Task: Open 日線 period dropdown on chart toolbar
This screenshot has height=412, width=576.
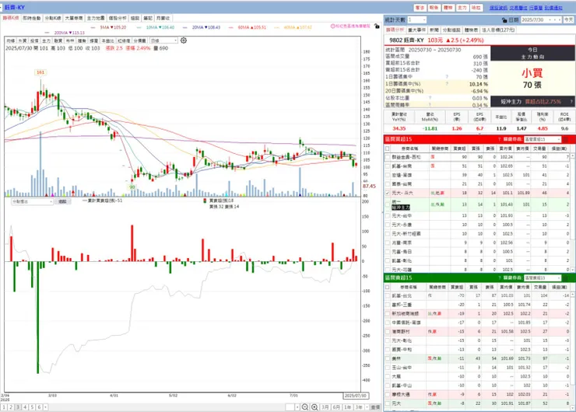Action: [x=163, y=40]
